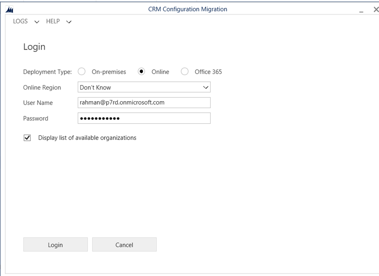The height and width of the screenshot is (276, 379).
Task: Click the Login heading text
Action: pos(34,47)
